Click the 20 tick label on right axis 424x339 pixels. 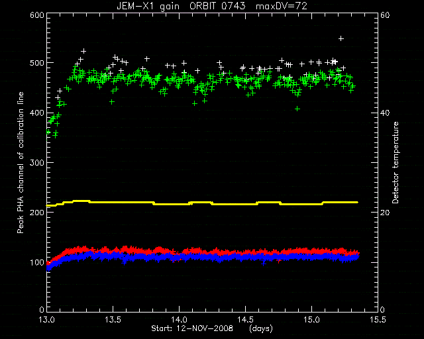point(385,213)
